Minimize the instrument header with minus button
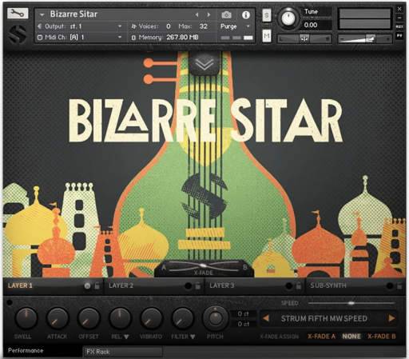 pos(399,18)
